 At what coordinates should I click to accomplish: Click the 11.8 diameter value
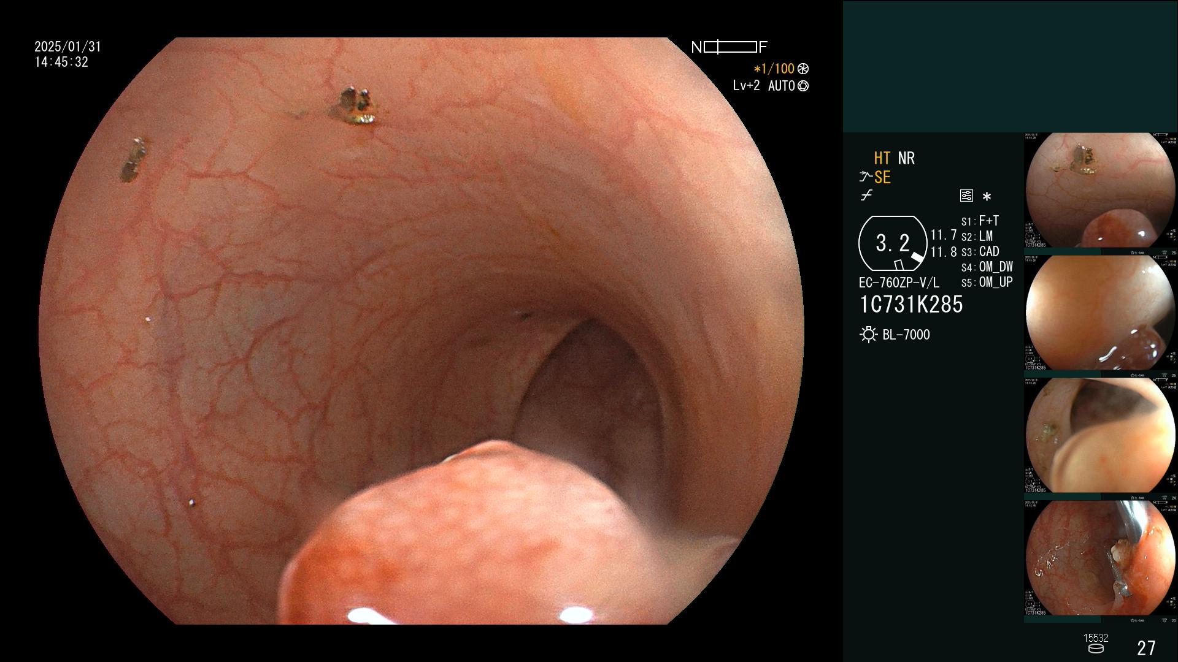click(x=944, y=251)
